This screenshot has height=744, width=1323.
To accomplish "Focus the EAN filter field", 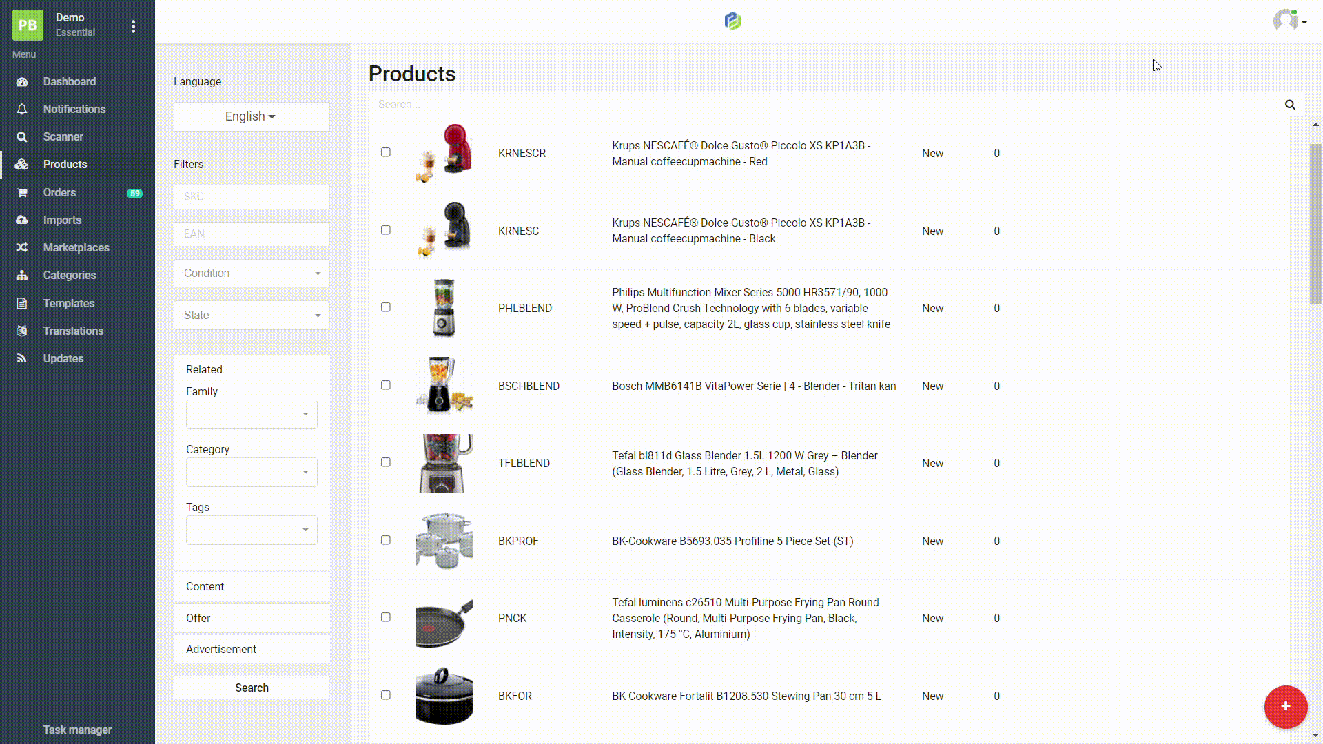I will (252, 234).
